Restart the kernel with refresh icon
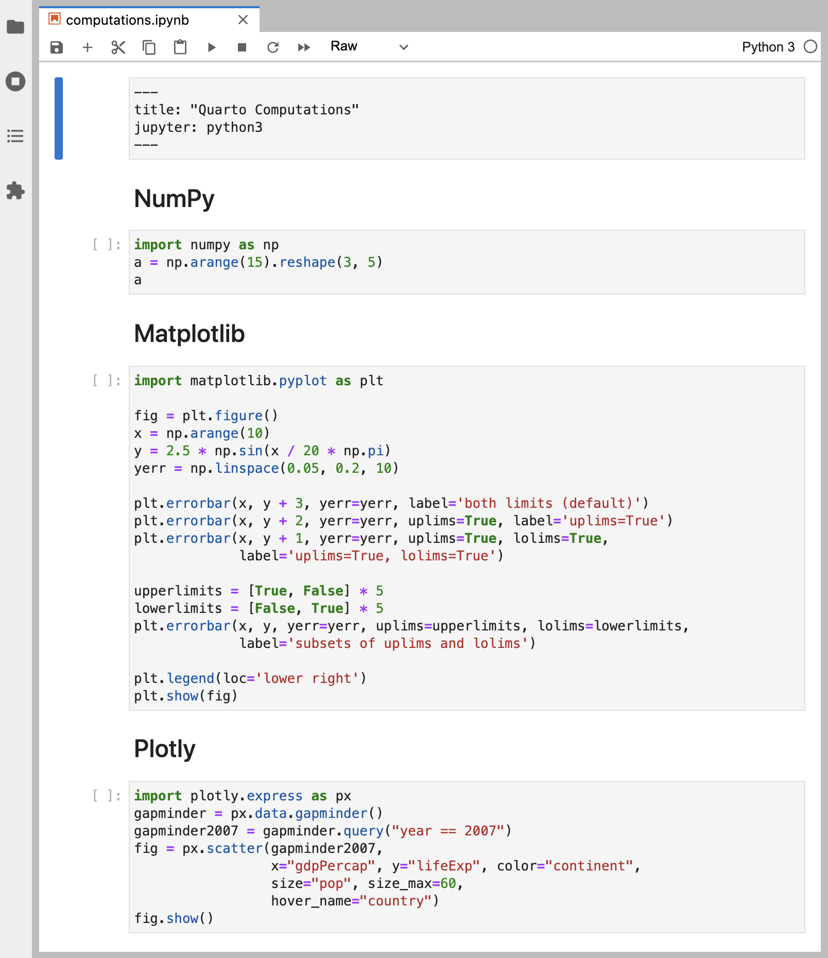The image size is (828, 958). [273, 47]
